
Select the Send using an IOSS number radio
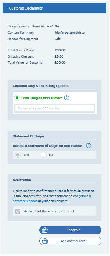17,98
